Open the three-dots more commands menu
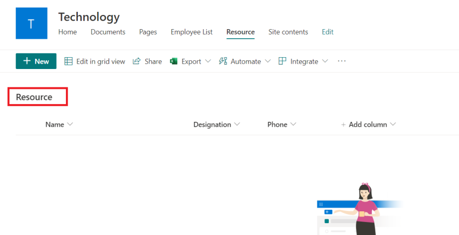The width and height of the screenshot is (459, 235). coord(342,61)
